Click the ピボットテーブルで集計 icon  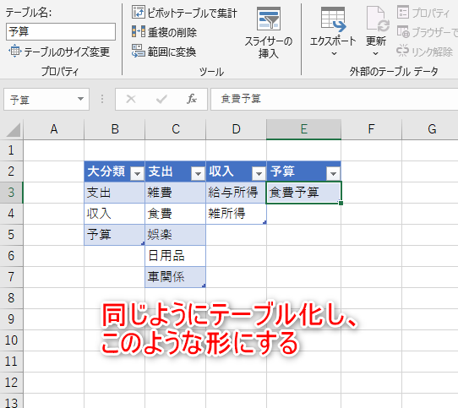[138, 13]
